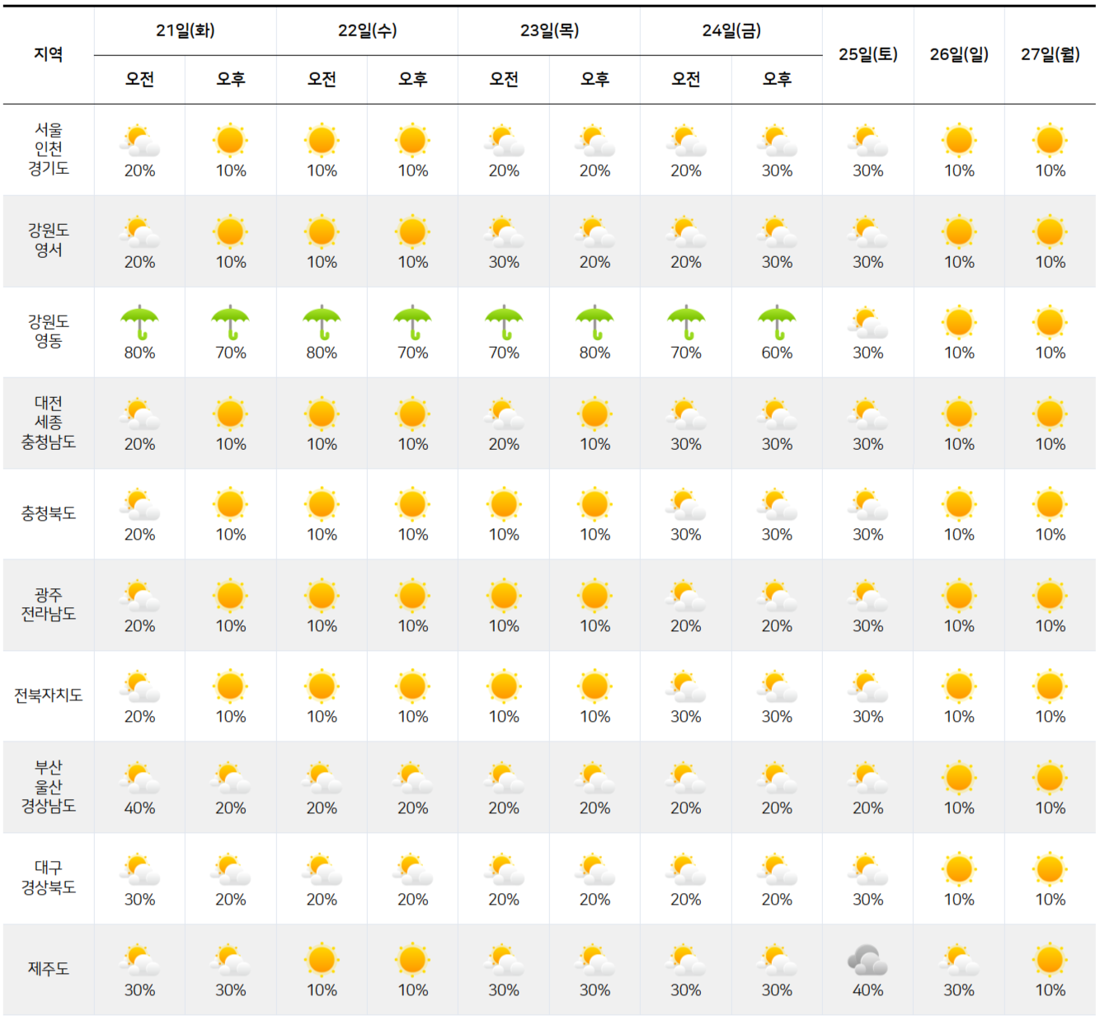This screenshot has height=1020, width=1100.
Task: Click the umbrella icon for 강원도 영동 on 22일(수) 오전
Action: click(322, 322)
